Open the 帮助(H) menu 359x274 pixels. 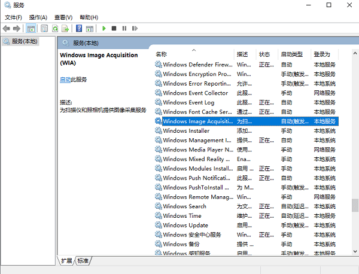tap(89, 17)
